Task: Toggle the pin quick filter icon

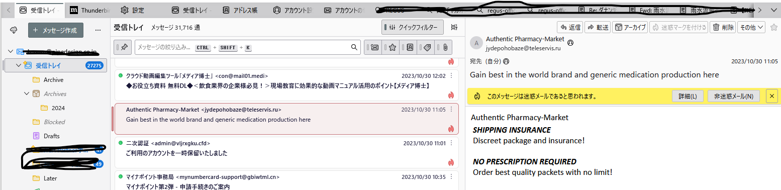Action: tap(123, 47)
